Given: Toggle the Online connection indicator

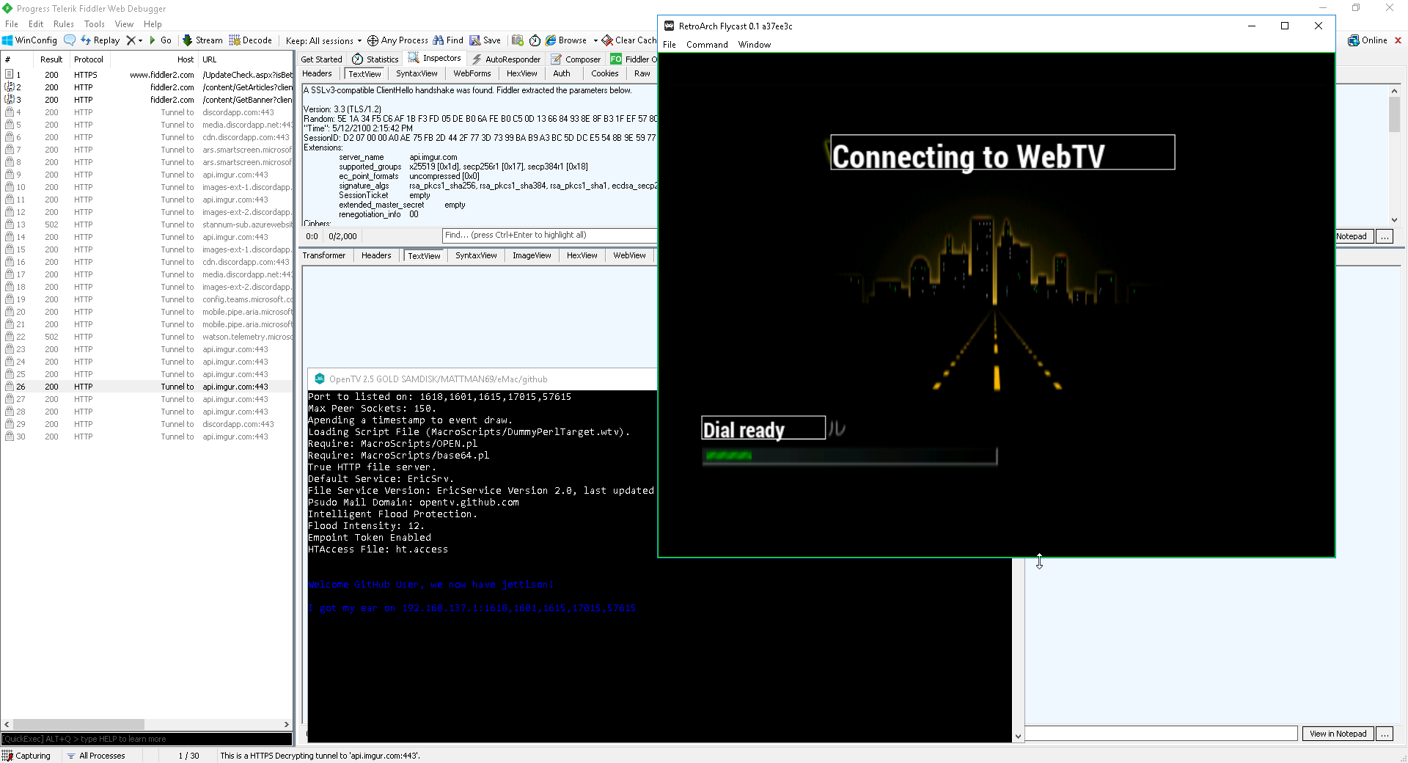Looking at the screenshot, I should (x=1368, y=40).
